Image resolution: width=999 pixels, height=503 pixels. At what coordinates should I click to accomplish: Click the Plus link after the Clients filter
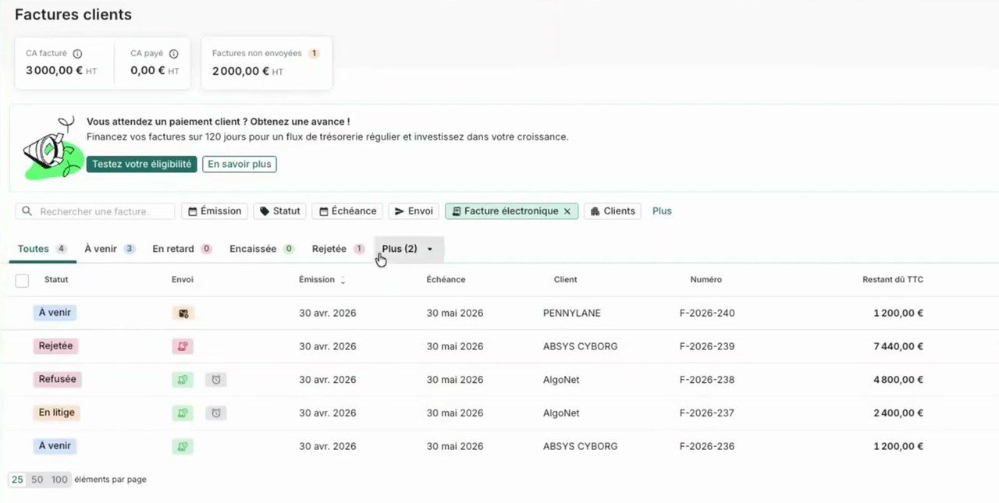(x=662, y=211)
